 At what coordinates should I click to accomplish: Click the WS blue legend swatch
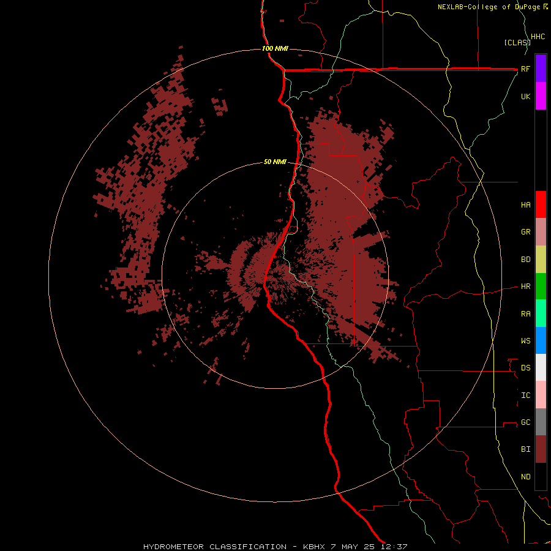click(x=541, y=340)
